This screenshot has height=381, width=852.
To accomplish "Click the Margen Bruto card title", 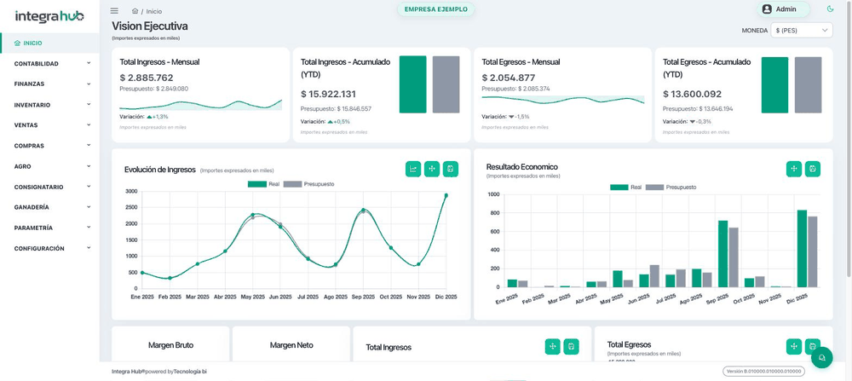I will coord(170,345).
